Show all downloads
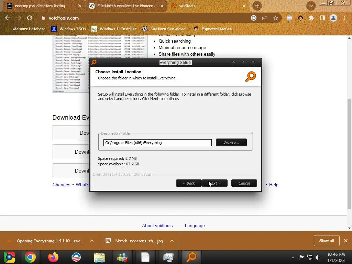 point(327,241)
